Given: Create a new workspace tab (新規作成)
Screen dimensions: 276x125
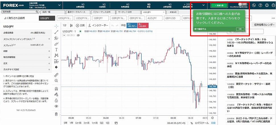Looking at the screenshot, I should pyautogui.click(x=172, y=12).
